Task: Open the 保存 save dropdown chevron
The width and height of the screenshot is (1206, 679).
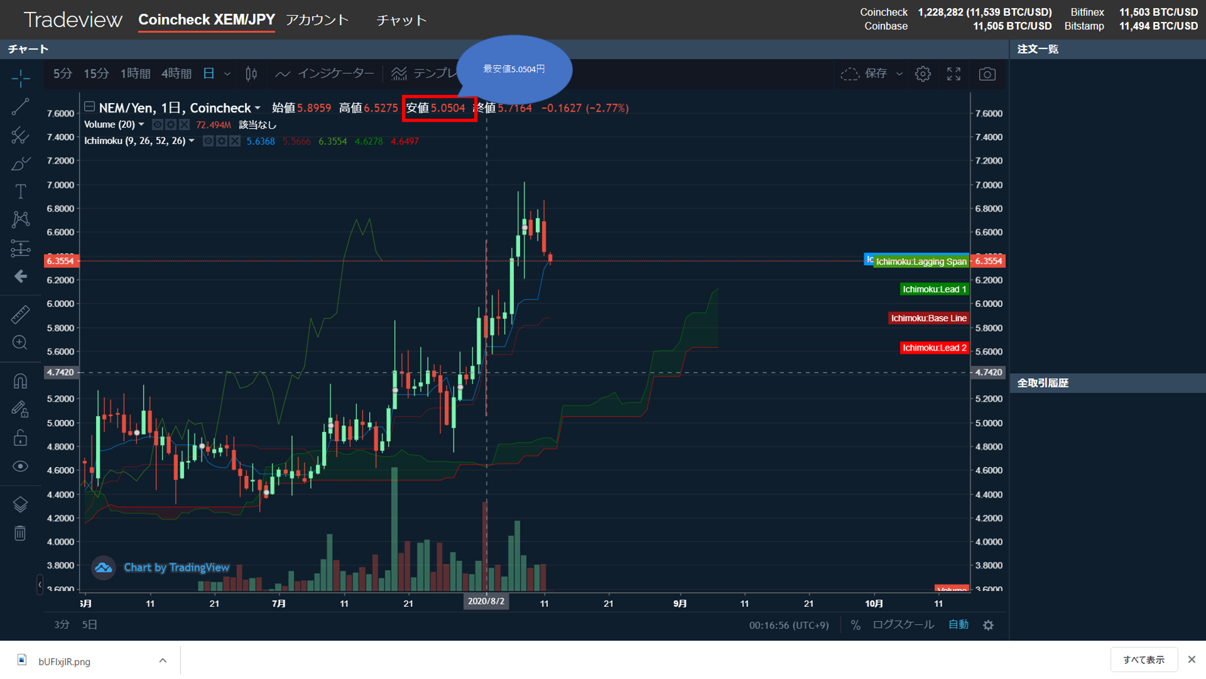Action: pyautogui.click(x=899, y=74)
